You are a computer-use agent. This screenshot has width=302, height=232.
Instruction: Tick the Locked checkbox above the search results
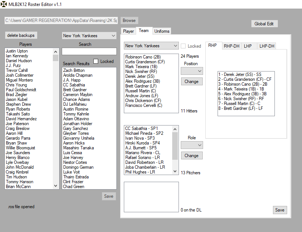click(96, 61)
